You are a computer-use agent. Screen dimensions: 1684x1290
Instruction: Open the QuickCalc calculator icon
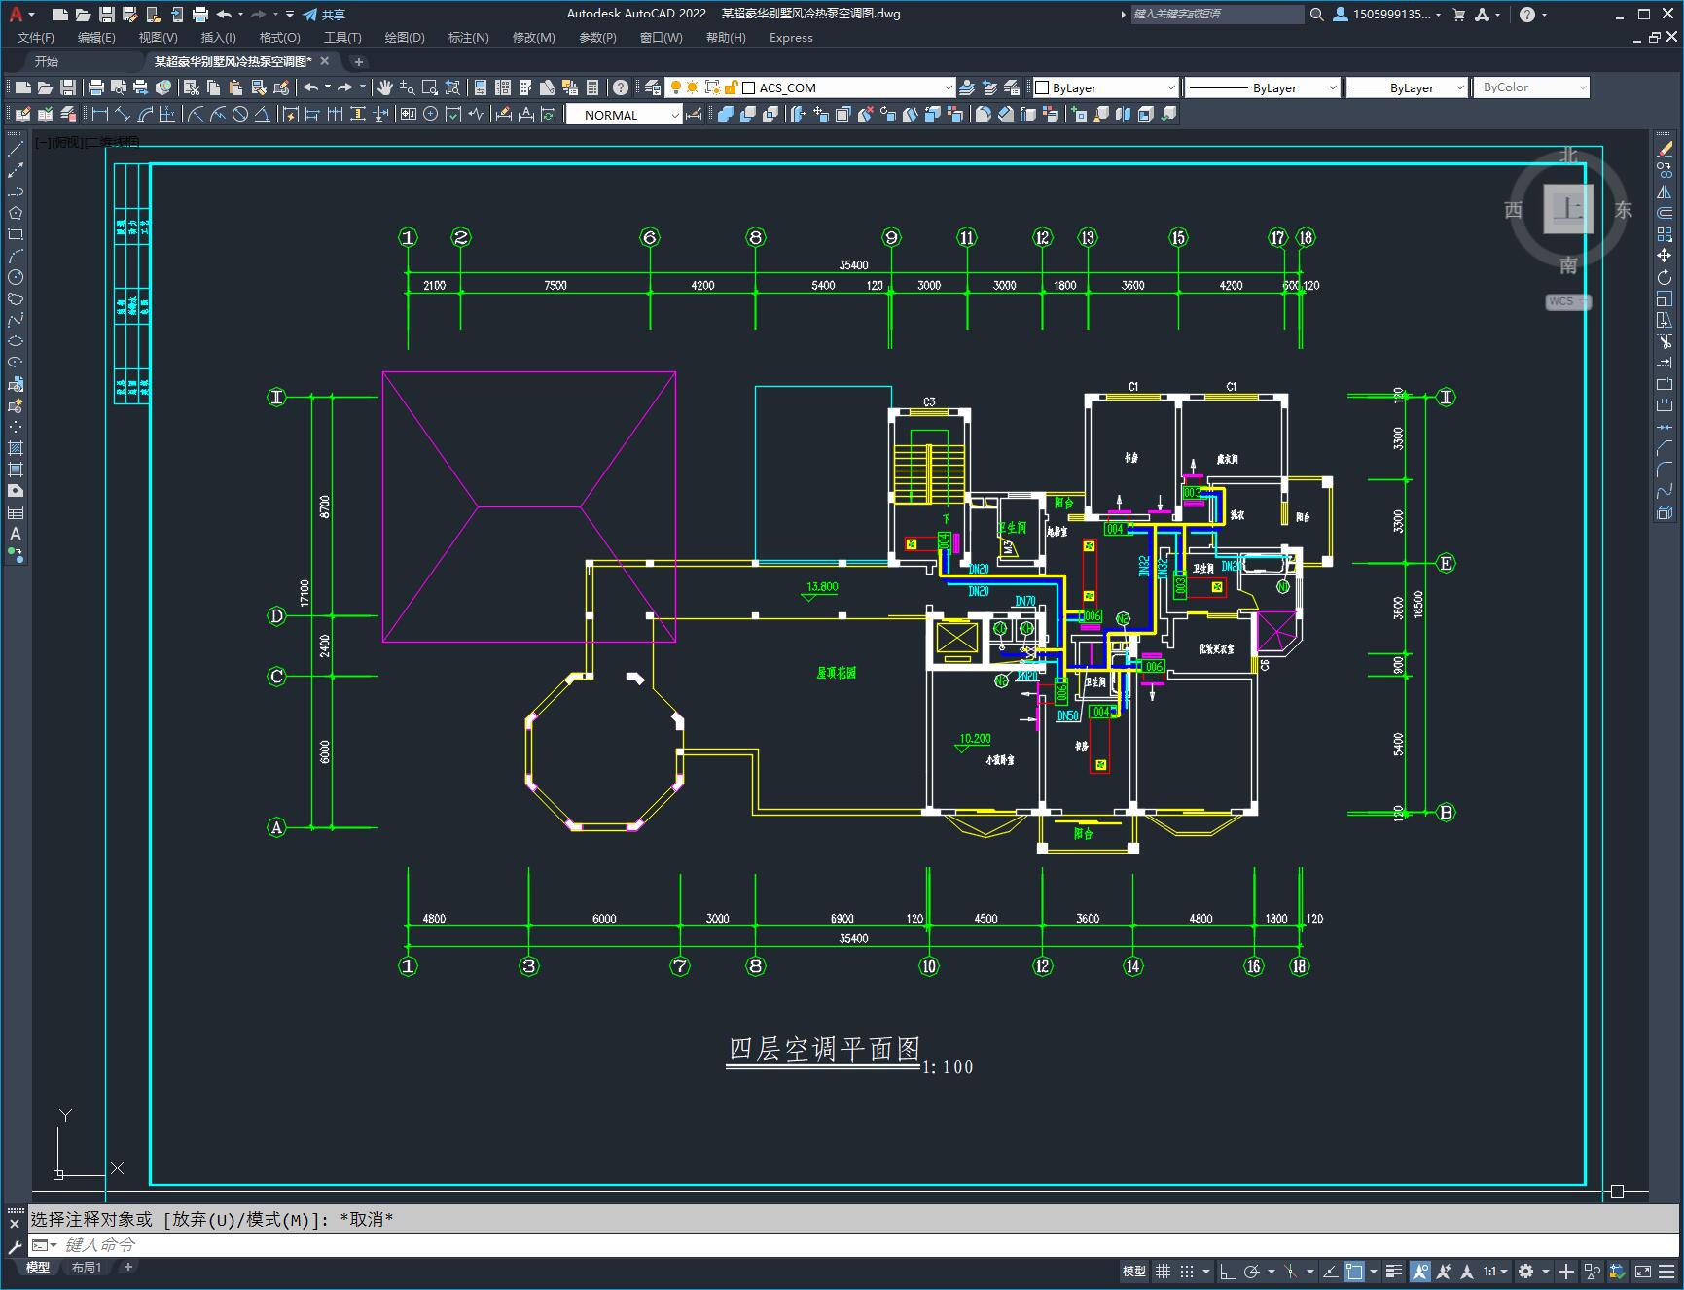point(592,87)
